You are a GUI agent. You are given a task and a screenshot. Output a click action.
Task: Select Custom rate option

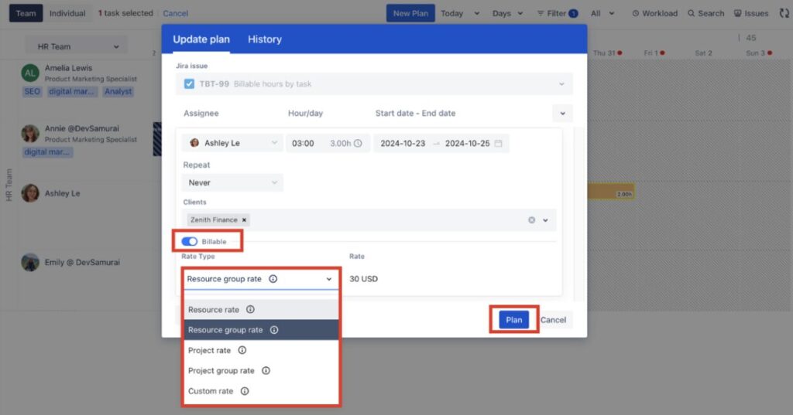(x=261, y=391)
